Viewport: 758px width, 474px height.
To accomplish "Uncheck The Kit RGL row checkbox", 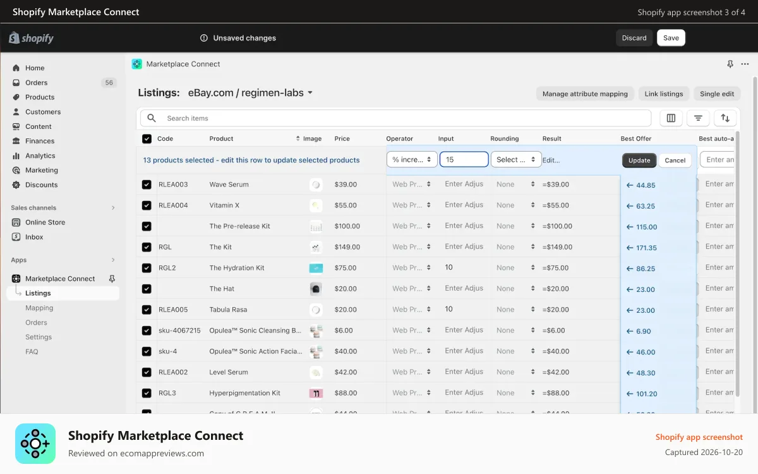I will tap(147, 247).
